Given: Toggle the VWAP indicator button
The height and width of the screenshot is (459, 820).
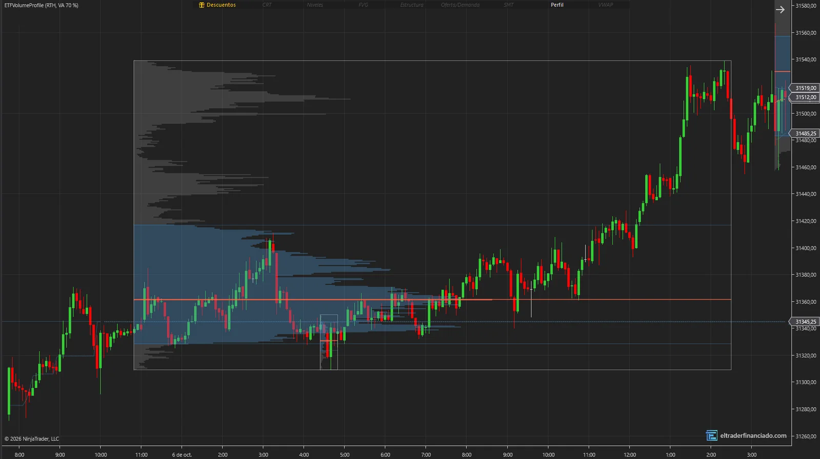Looking at the screenshot, I should (x=605, y=5).
